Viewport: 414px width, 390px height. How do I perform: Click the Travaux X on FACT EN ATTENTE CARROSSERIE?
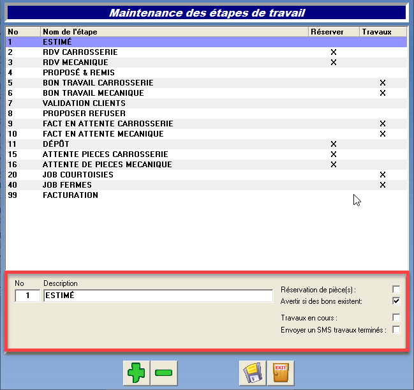point(383,124)
